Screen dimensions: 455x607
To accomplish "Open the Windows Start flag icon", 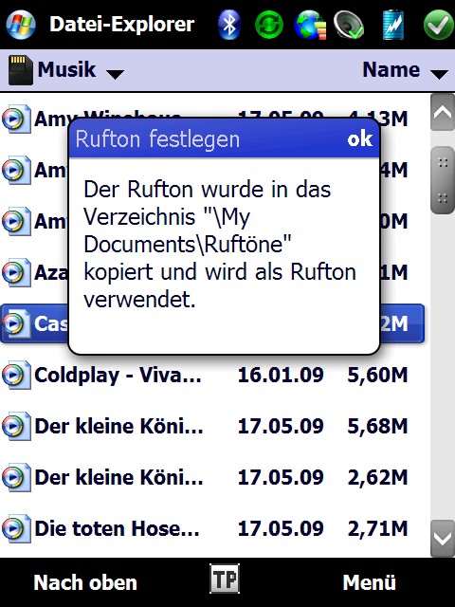I will [x=21, y=25].
